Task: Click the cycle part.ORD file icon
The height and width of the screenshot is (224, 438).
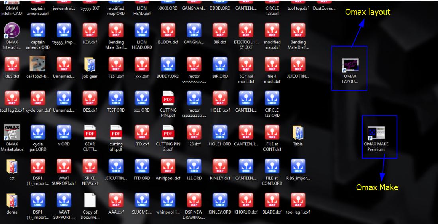Action: pos(38,132)
